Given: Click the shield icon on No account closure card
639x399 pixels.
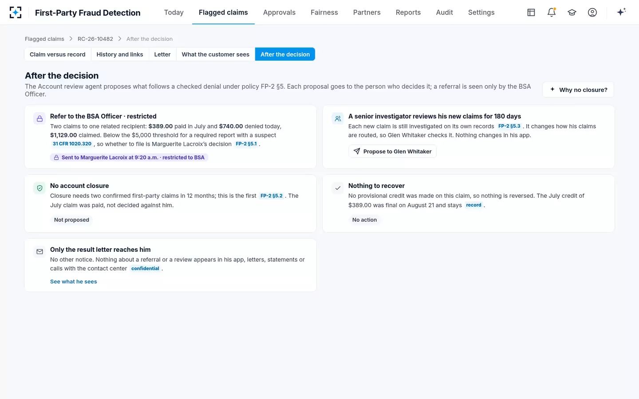Looking at the screenshot, I should click(40, 188).
